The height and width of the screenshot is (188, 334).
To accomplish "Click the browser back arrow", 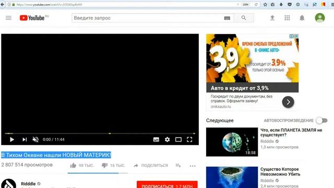I will click(2, 5).
